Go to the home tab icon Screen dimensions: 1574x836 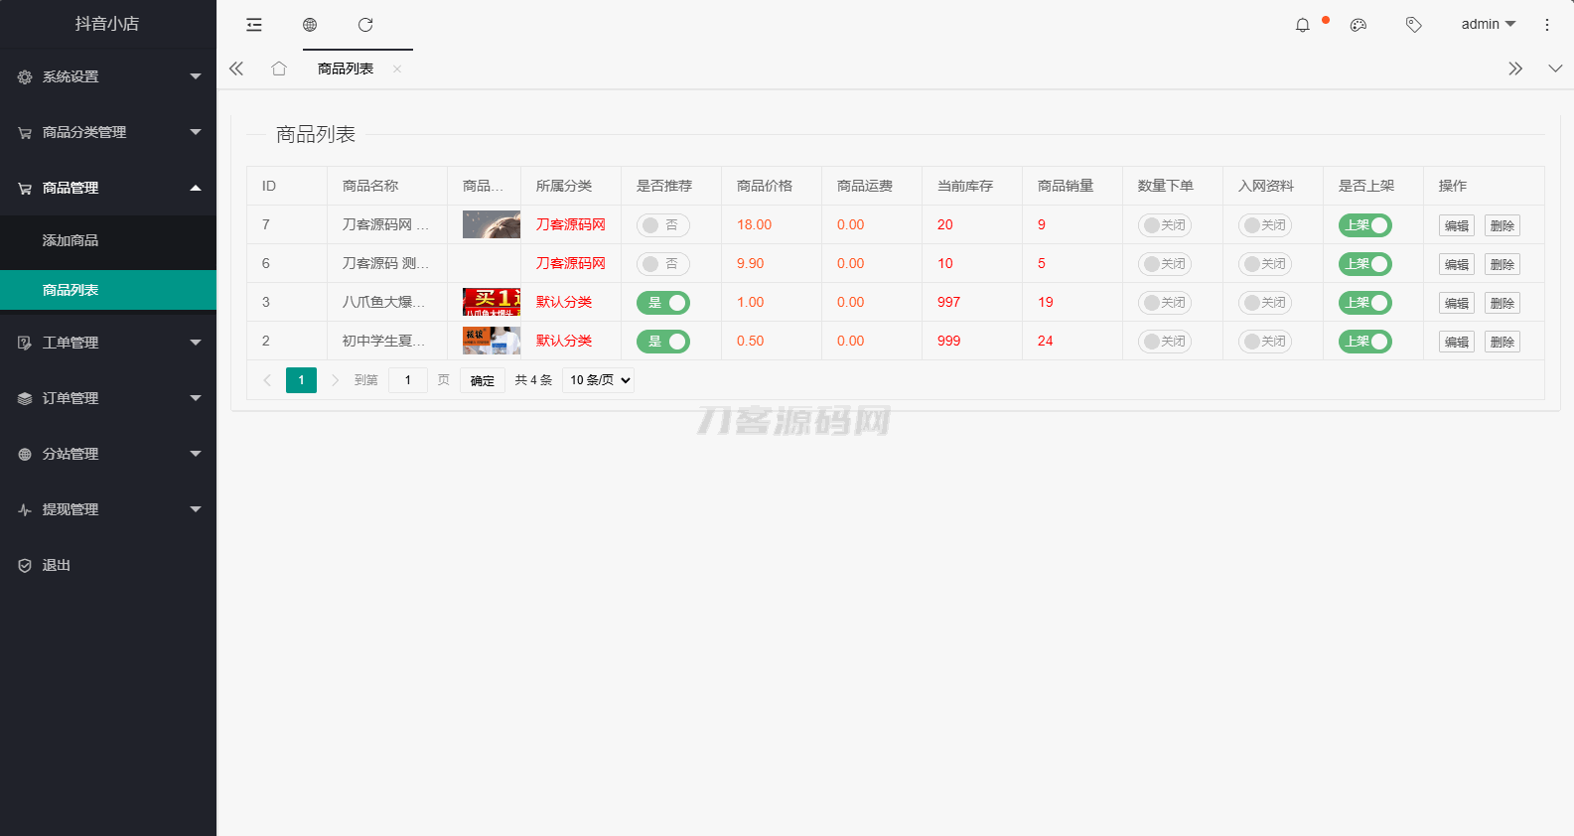point(279,69)
